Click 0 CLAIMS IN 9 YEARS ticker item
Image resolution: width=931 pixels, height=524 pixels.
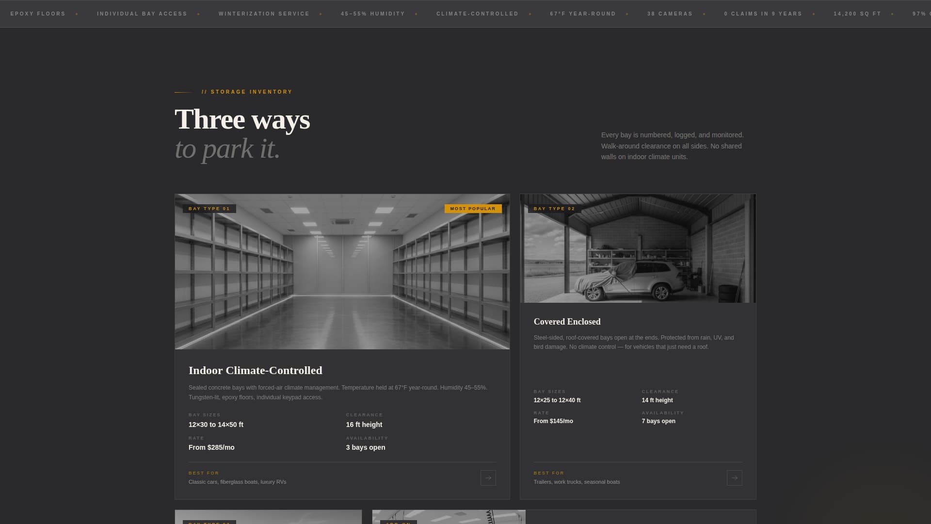763,14
